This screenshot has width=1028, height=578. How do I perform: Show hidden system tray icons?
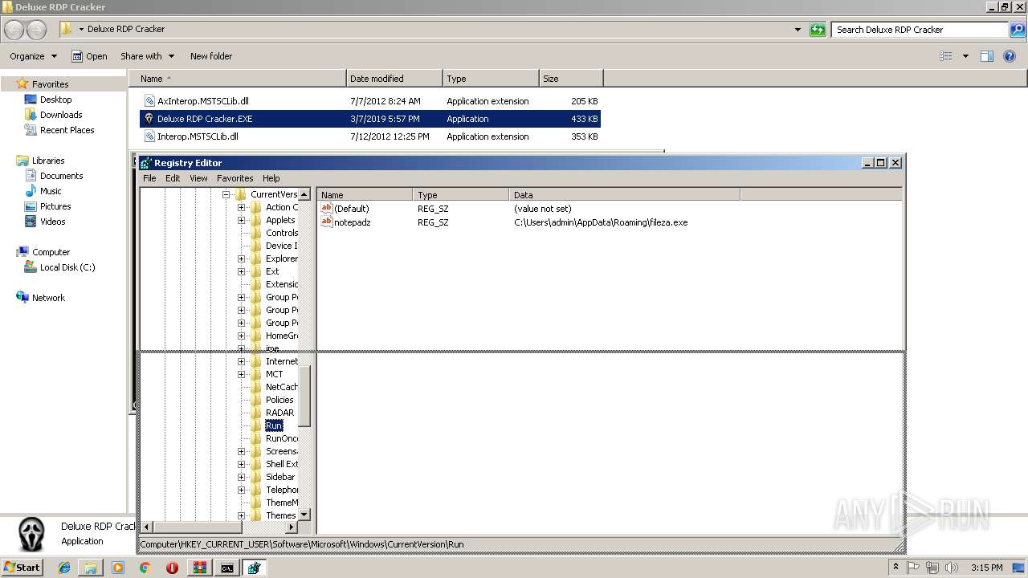point(895,568)
